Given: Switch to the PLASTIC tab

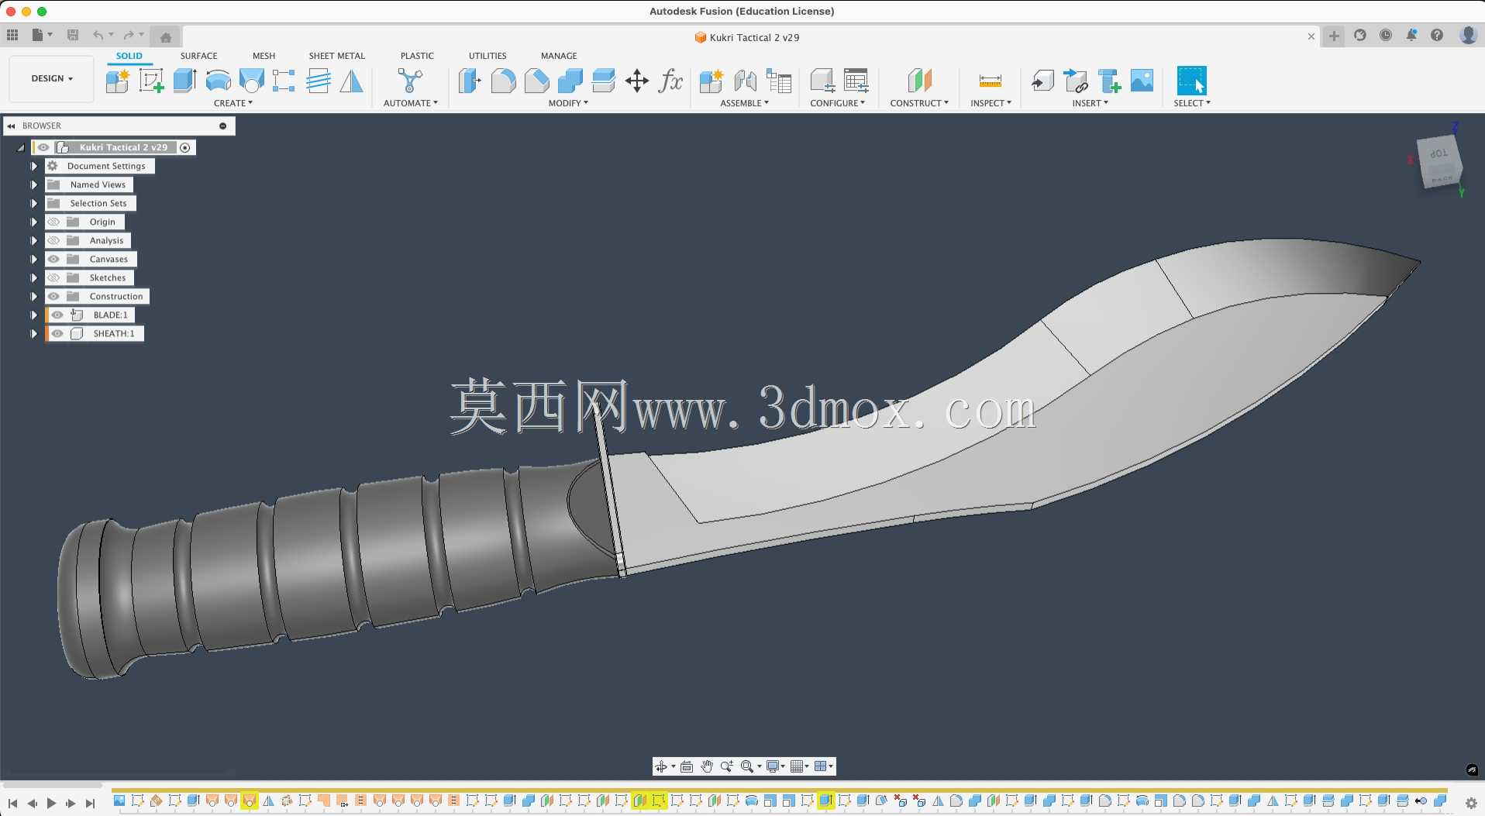Looking at the screenshot, I should click(417, 56).
